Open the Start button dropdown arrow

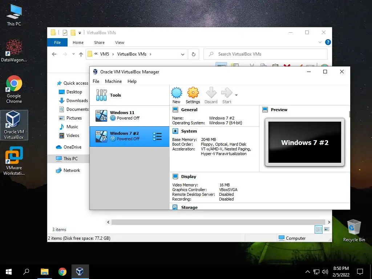236,95
